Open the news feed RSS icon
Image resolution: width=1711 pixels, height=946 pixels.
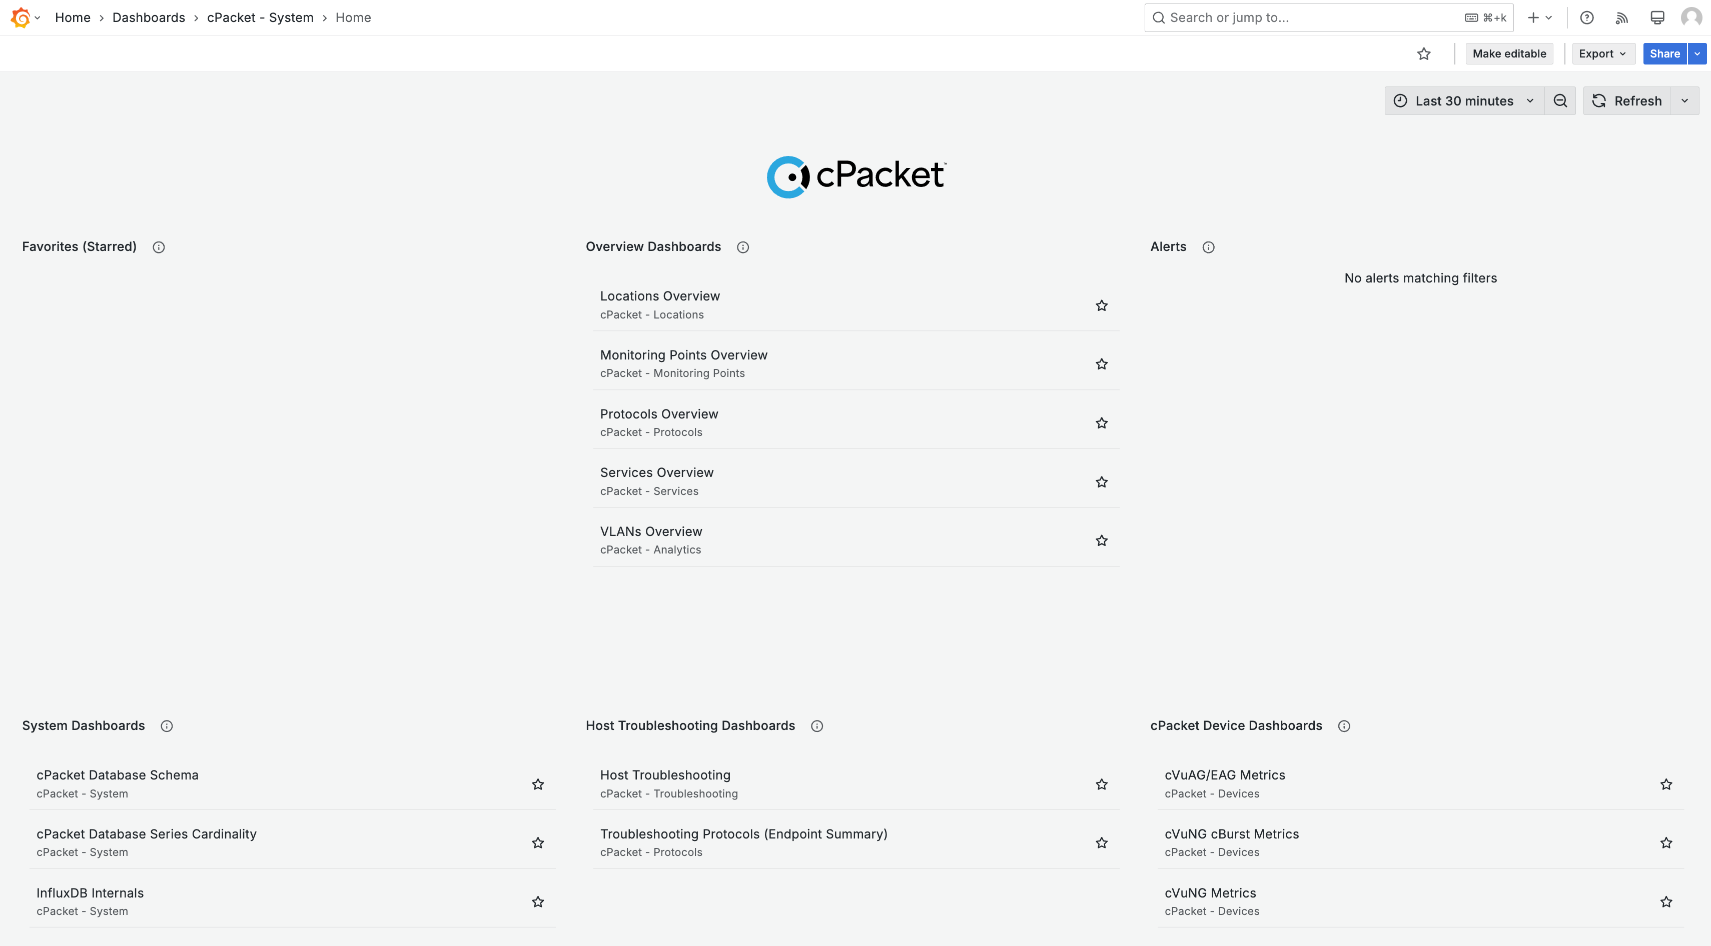[x=1622, y=18]
